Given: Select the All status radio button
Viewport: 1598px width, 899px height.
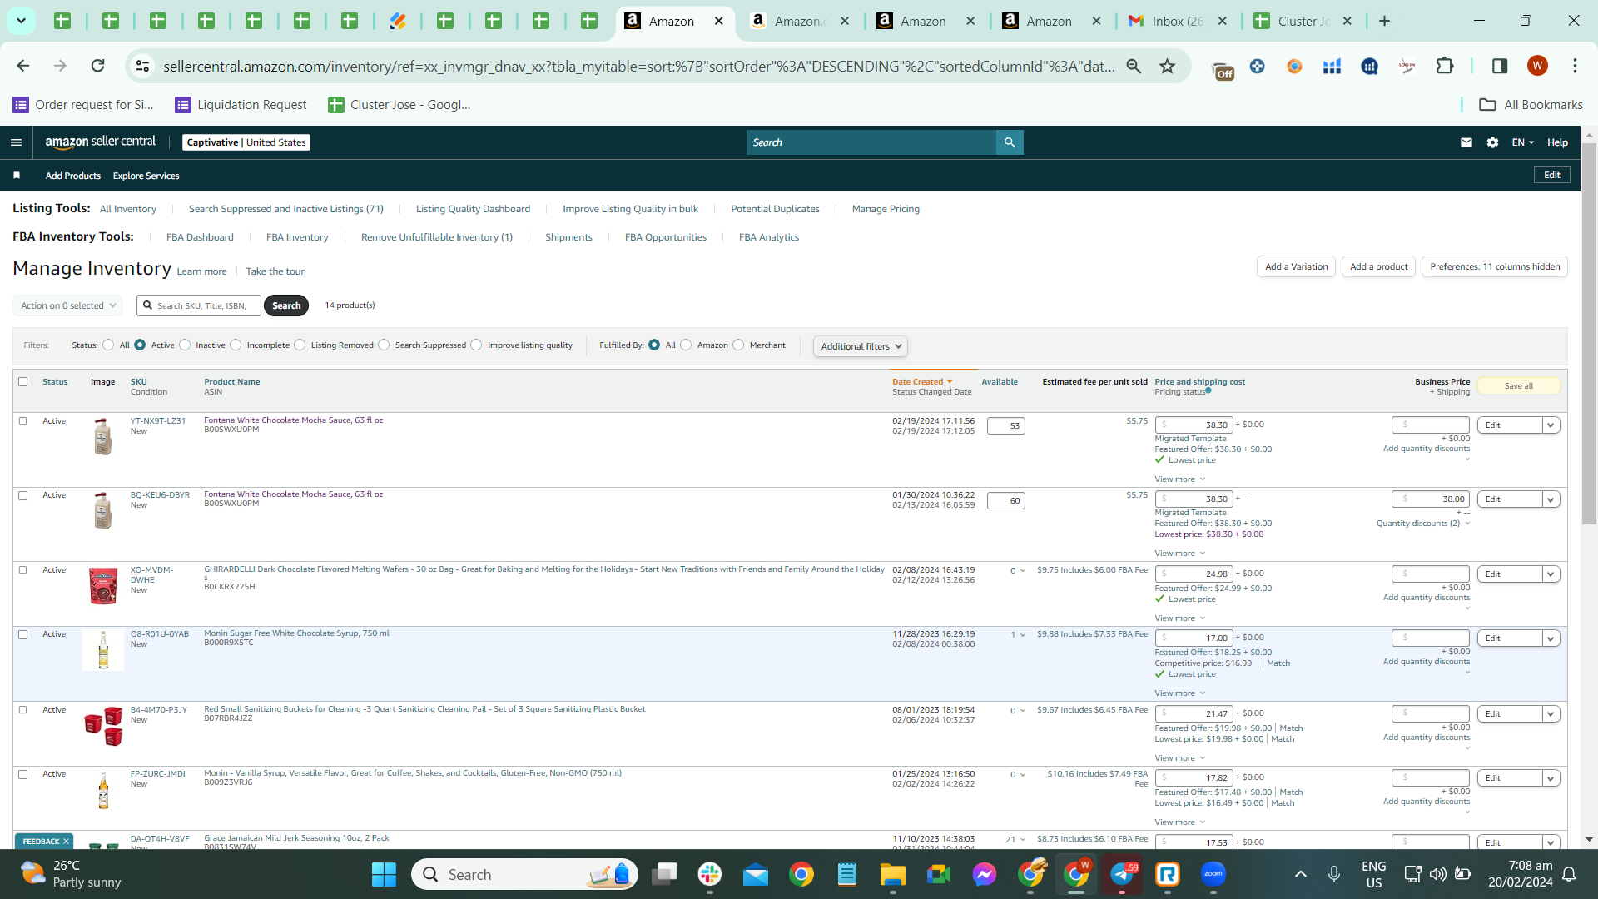Looking at the screenshot, I should pos(108,345).
